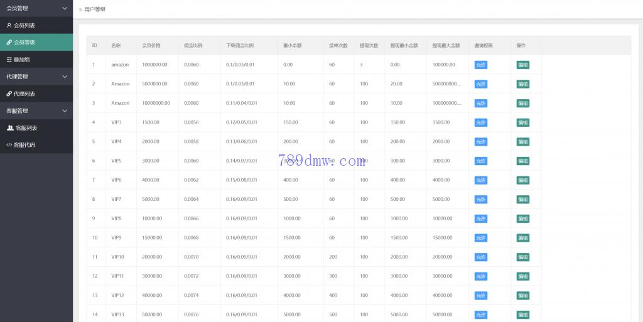This screenshot has width=643, height=322.
Task: Toggle 允许 invite permission for row 1
Action: tap(480, 65)
